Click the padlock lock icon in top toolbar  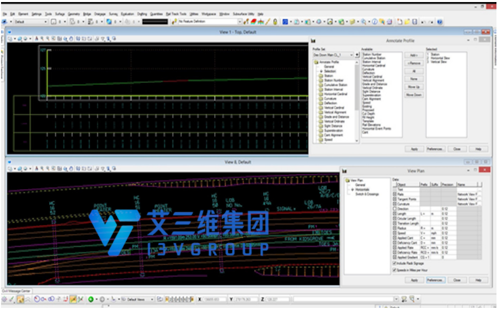click(x=275, y=22)
